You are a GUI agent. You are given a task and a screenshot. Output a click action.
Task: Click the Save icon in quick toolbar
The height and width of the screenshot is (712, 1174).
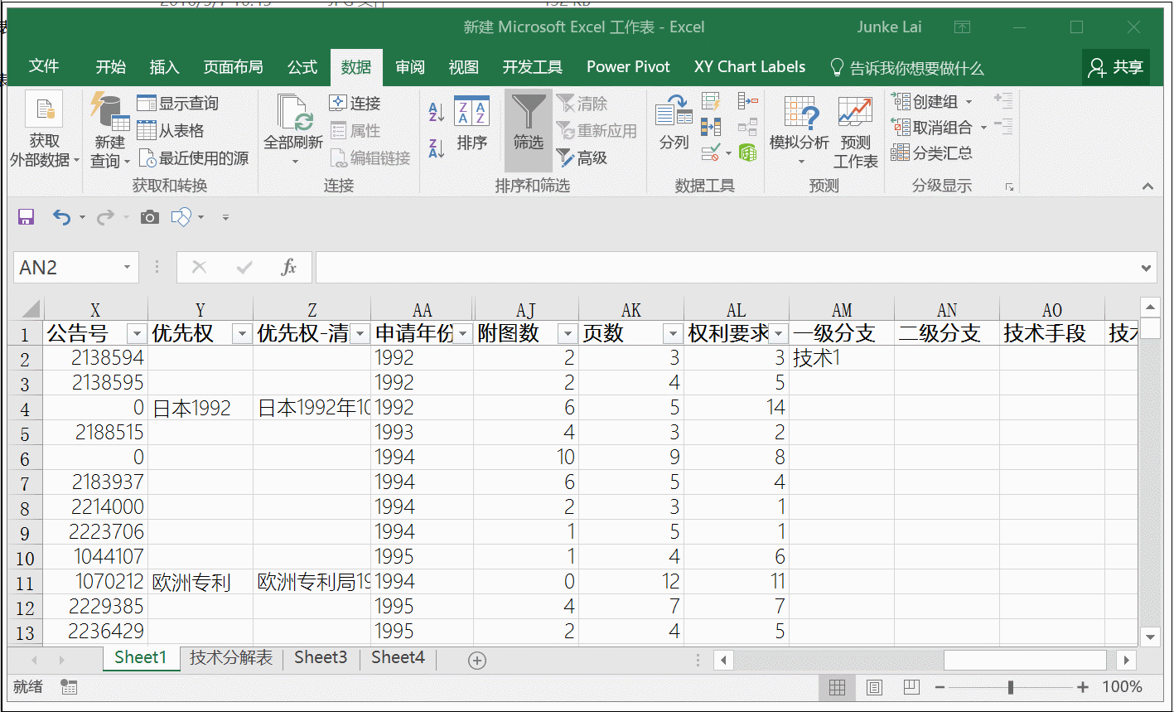coord(27,217)
